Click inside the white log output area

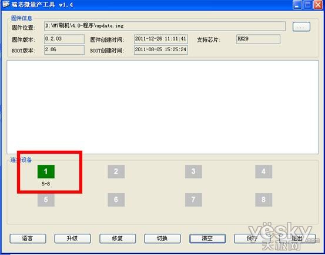tap(162, 107)
